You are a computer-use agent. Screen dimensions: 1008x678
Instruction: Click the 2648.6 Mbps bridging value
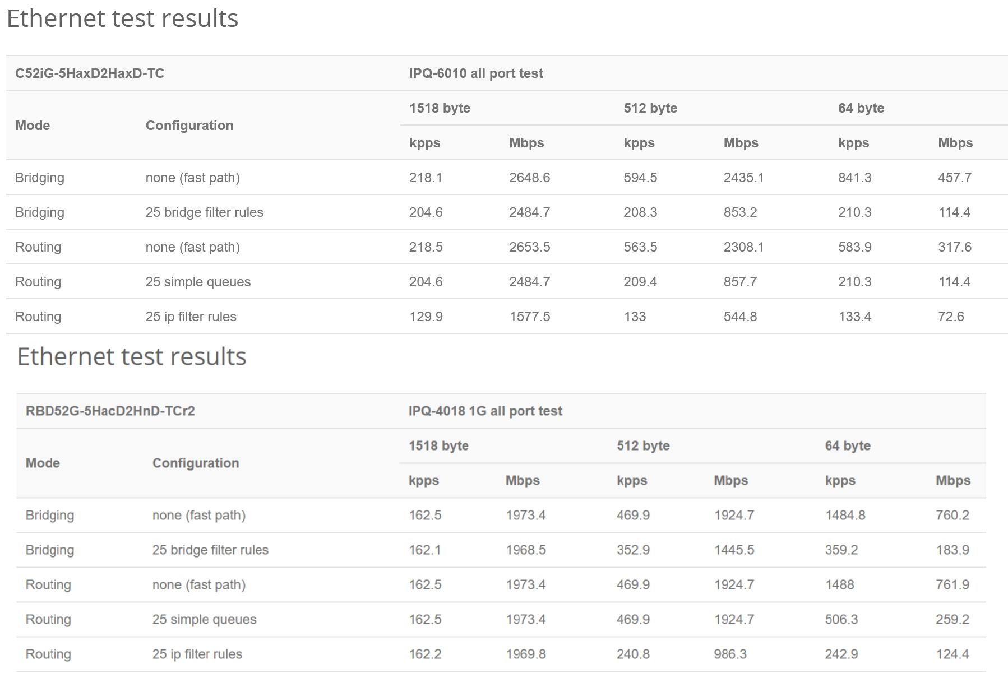529,178
